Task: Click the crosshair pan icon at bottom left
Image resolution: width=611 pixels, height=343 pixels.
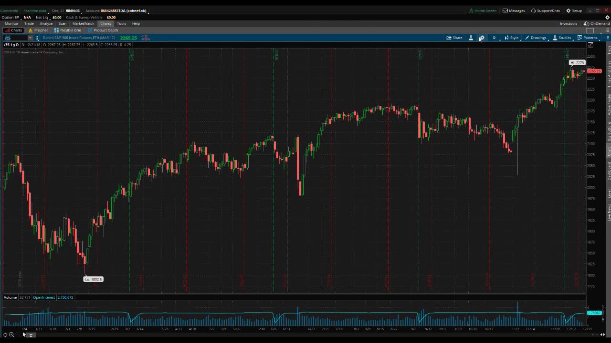Action: coord(5,335)
